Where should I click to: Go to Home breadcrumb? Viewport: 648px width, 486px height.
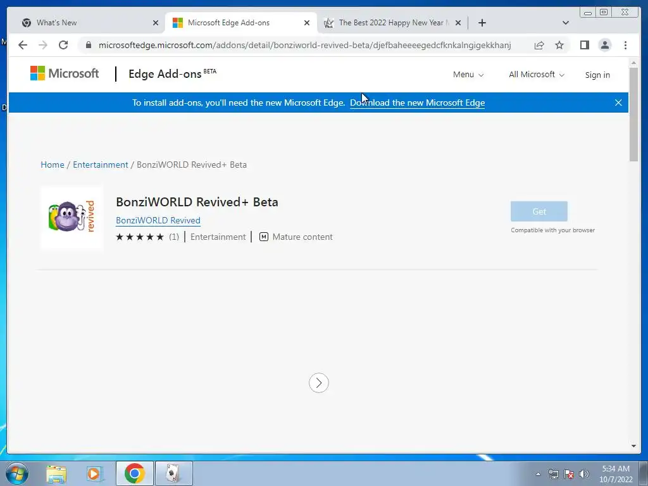click(53, 165)
